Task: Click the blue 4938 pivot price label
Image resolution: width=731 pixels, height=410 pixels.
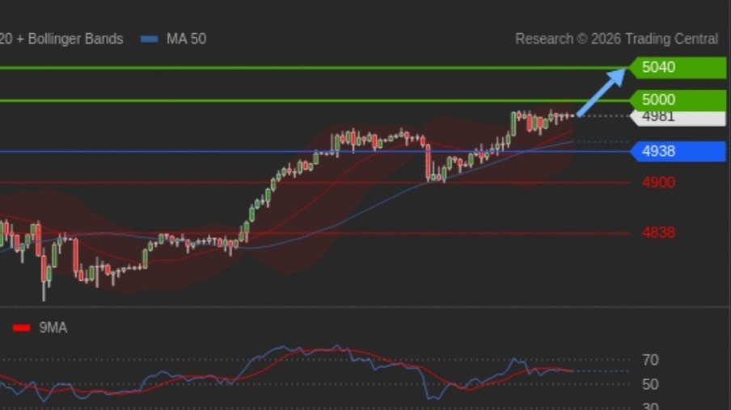Action: point(678,151)
